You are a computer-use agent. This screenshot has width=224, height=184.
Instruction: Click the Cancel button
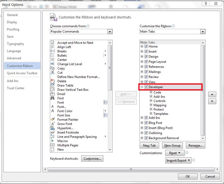point(210,177)
